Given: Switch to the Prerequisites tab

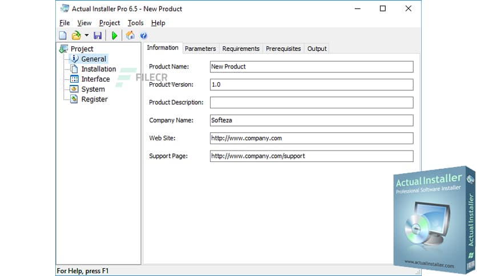Looking at the screenshot, I should 283,48.
